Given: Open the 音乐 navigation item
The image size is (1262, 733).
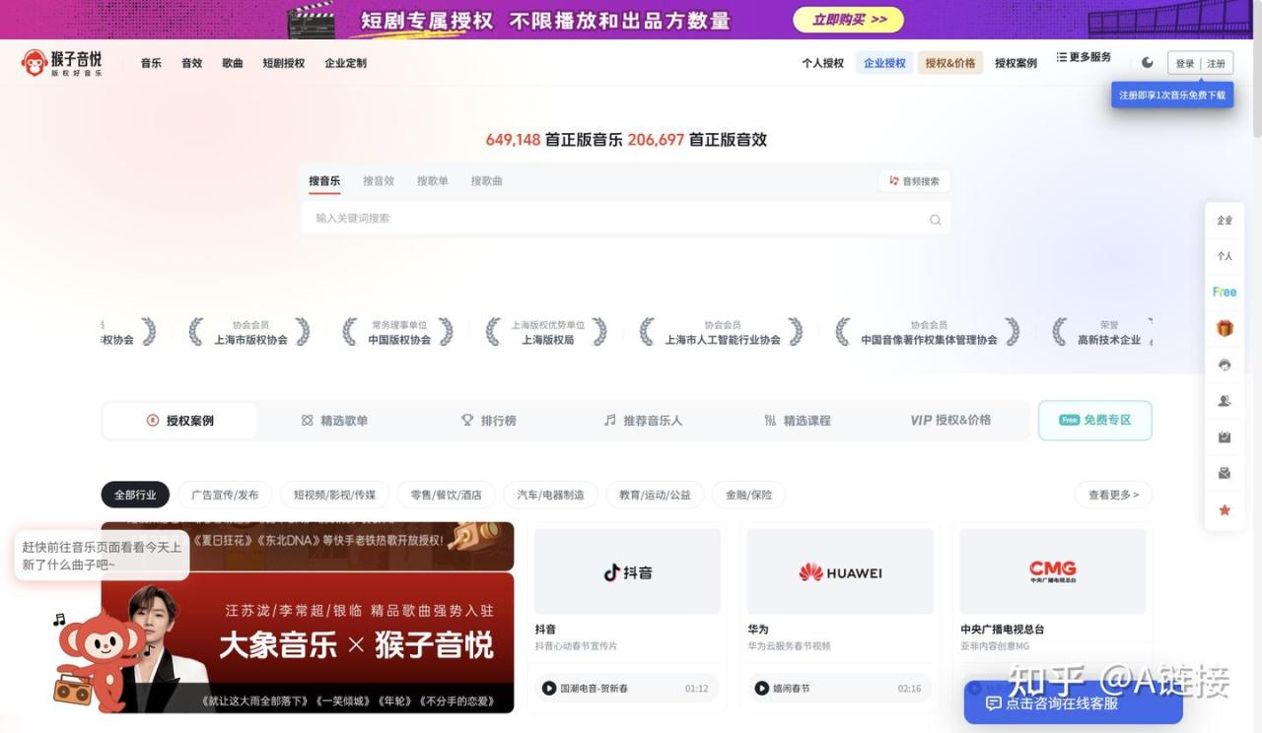Looking at the screenshot, I should click(151, 63).
